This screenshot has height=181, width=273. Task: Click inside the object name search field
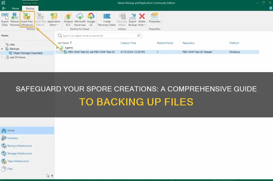(x=93, y=35)
